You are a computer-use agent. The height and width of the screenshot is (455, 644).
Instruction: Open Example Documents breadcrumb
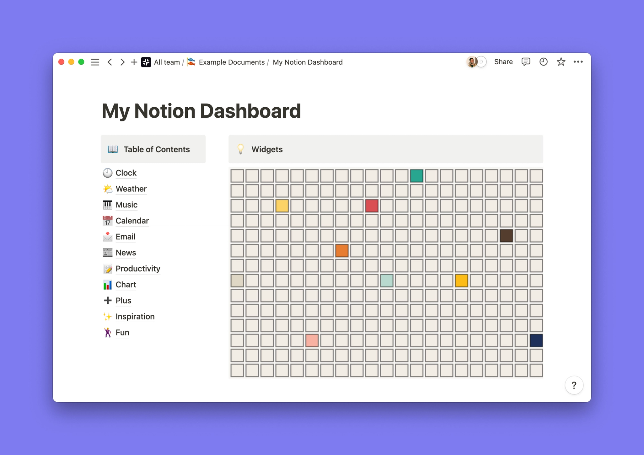click(x=232, y=62)
